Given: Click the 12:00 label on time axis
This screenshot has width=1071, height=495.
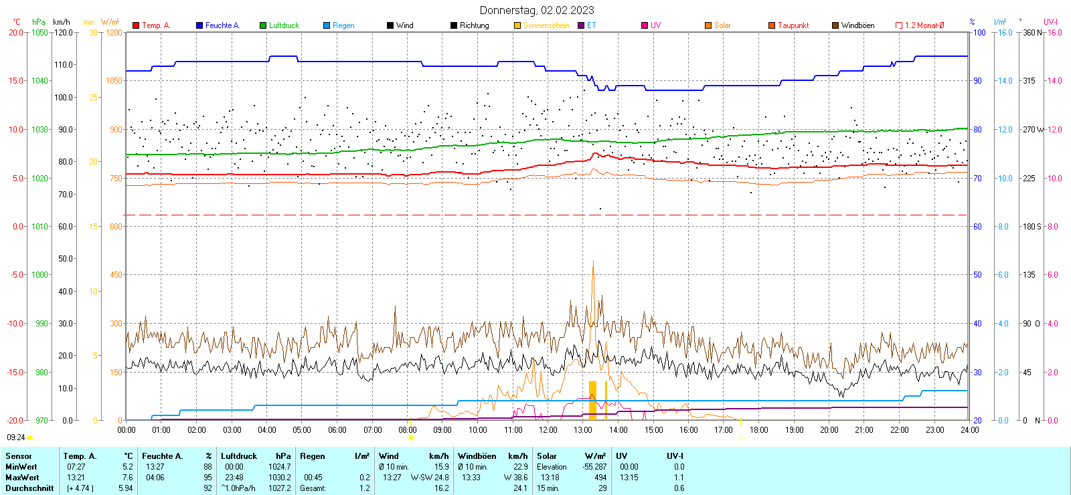Looking at the screenshot, I should tap(548, 430).
